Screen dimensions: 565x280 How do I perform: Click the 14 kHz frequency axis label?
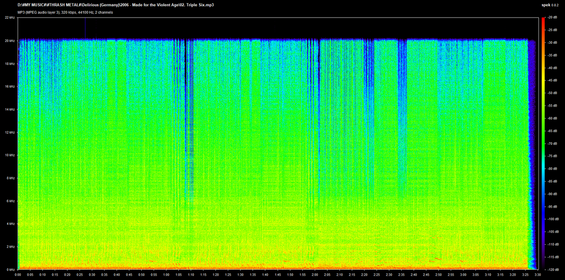(x=10, y=109)
